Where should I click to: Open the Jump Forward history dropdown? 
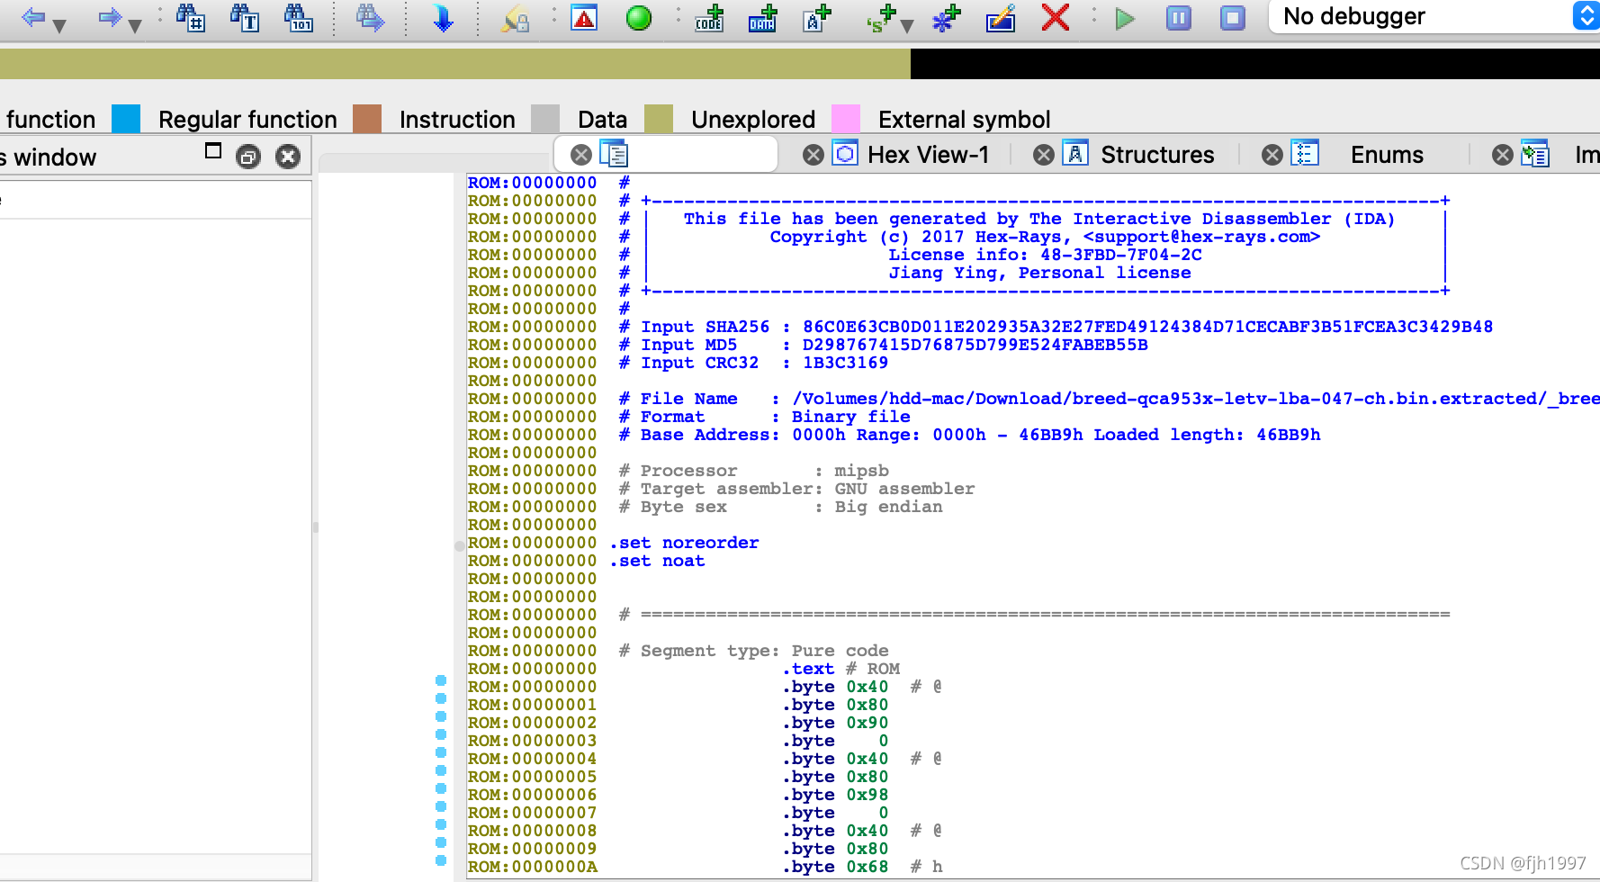tap(135, 25)
